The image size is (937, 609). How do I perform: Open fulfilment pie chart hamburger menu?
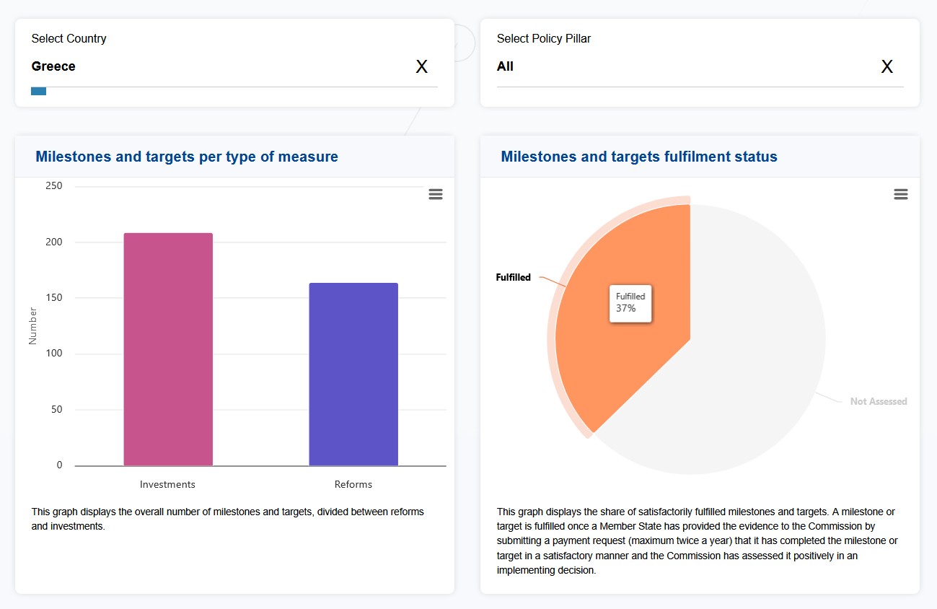(x=900, y=194)
